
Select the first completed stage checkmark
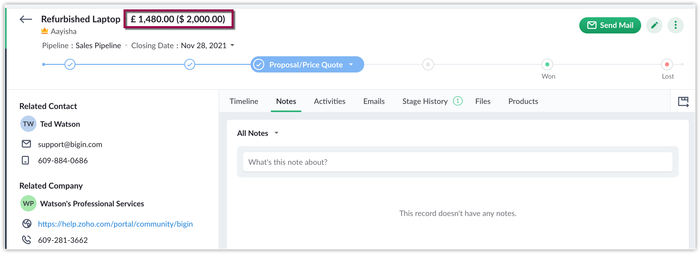click(x=70, y=64)
